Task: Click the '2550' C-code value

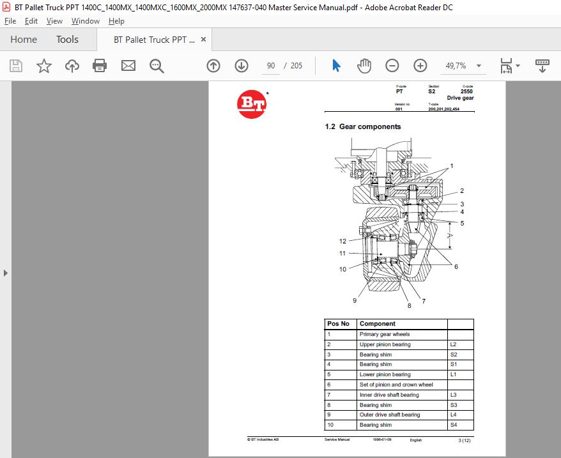Action: [x=466, y=91]
